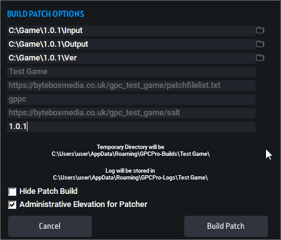Image resolution: width=281 pixels, height=240 pixels.
Task: Open folder picker for Ver path
Action: point(260,58)
